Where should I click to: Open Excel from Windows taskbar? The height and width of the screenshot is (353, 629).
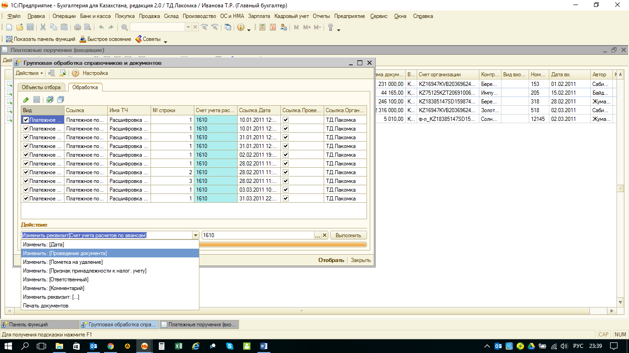pyautogui.click(x=179, y=346)
